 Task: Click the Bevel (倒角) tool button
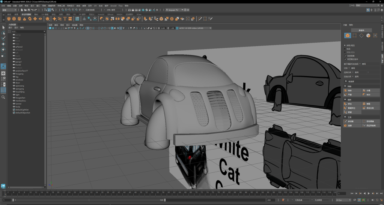click(x=368, y=103)
